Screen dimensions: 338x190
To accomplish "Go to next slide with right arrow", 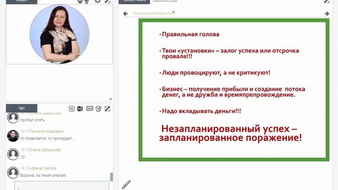I will (x=327, y=14).
